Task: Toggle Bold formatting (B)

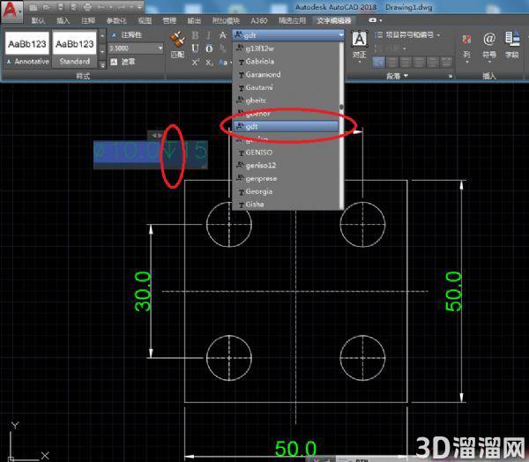Action: click(x=196, y=35)
